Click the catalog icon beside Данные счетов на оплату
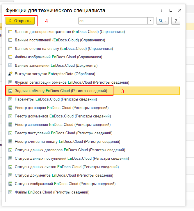Screen dimensions: 194x211 [x=10, y=48]
